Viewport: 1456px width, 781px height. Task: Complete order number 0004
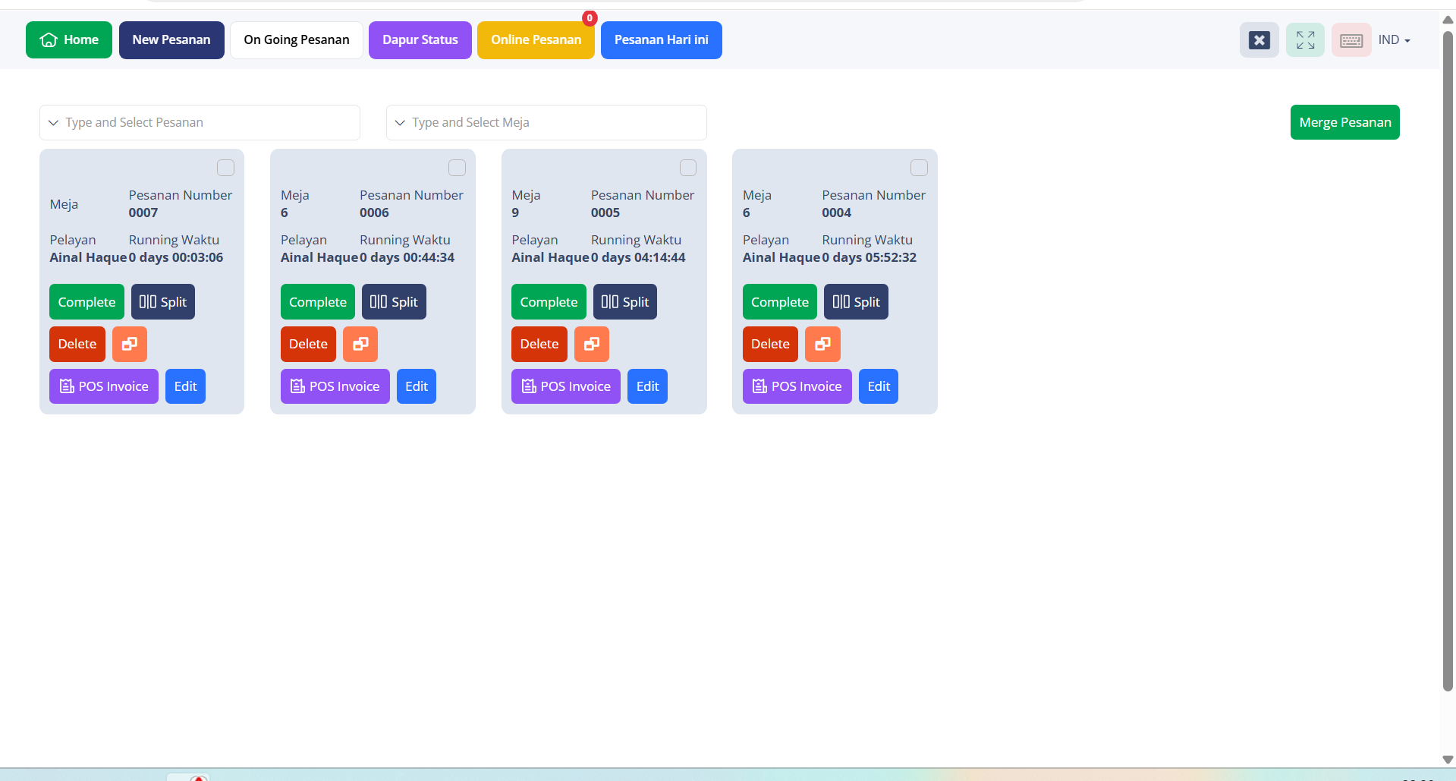779,302
